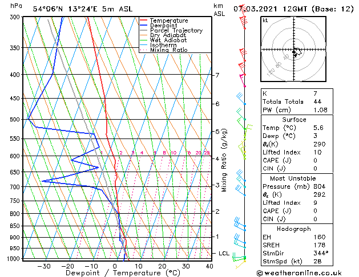Click the 40 temperature axis label
The width and height of the screenshot is (359, 277).
(x=209, y=266)
